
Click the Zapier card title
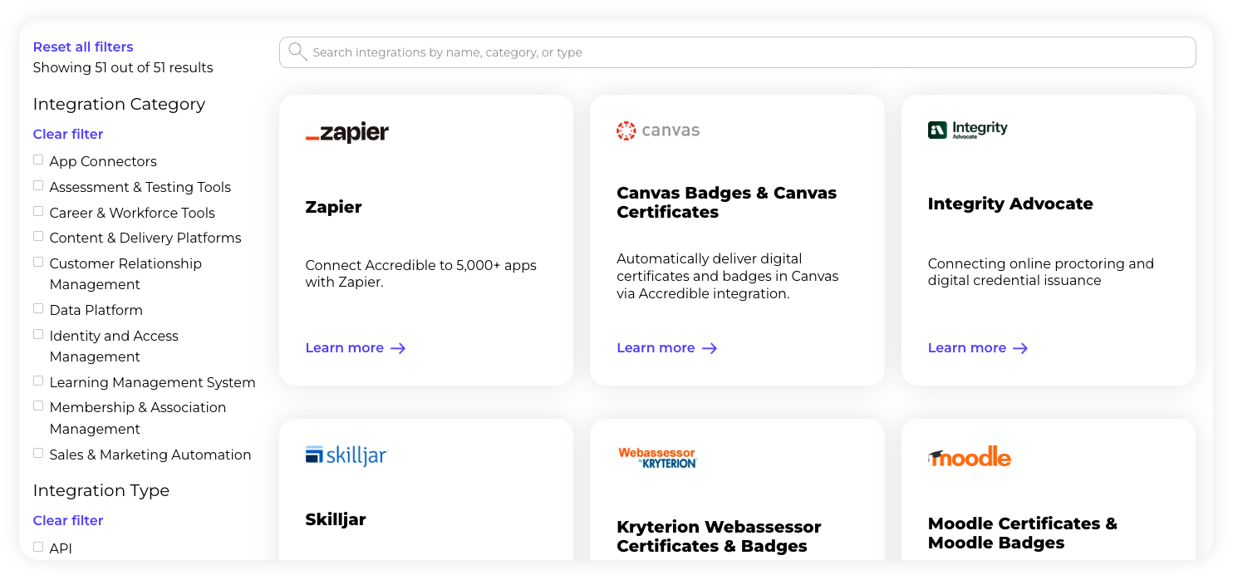pos(333,207)
